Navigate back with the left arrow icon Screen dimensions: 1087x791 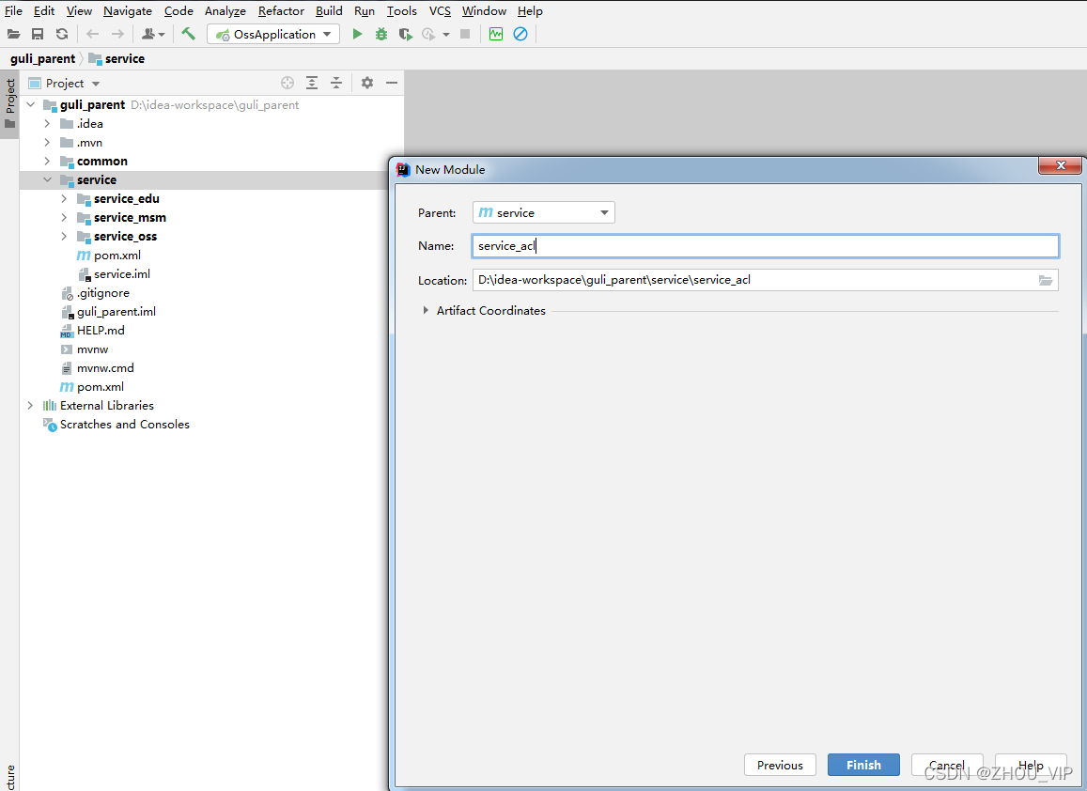[92, 34]
